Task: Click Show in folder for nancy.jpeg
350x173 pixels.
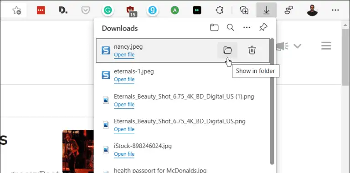Action: pyautogui.click(x=227, y=50)
